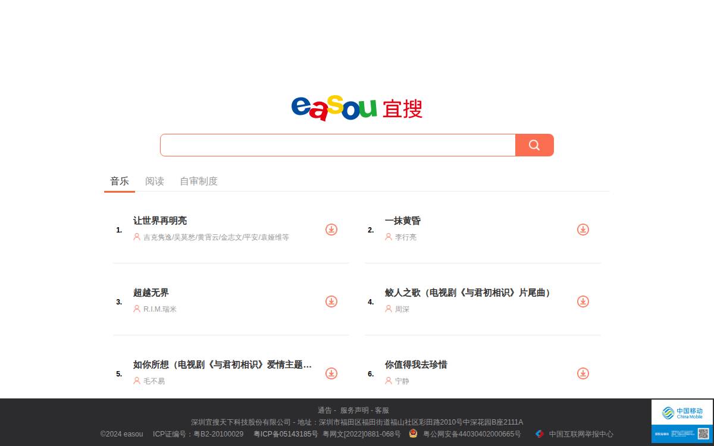Click artist icon beside 吉克隽逸
The image size is (714, 446).
coord(137,237)
